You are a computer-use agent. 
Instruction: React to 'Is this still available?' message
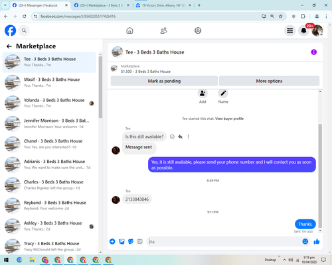pyautogui.click(x=172, y=136)
